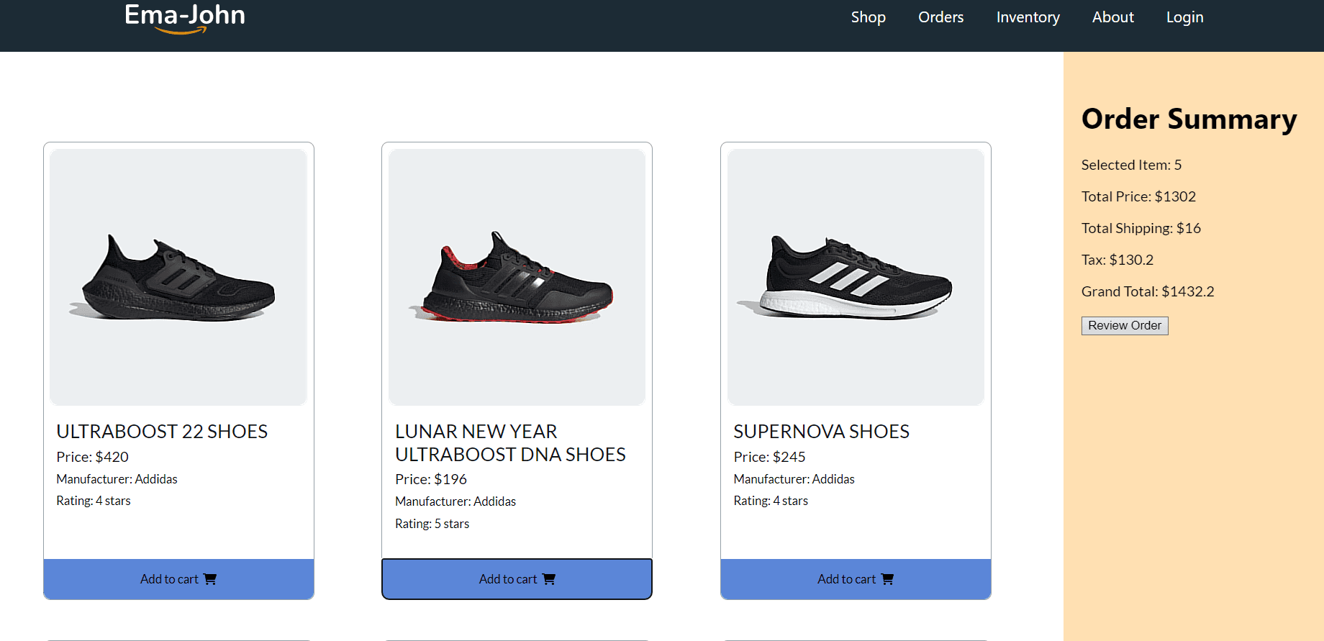The width and height of the screenshot is (1324, 641).
Task: Click the Review Order button
Action: click(1125, 326)
